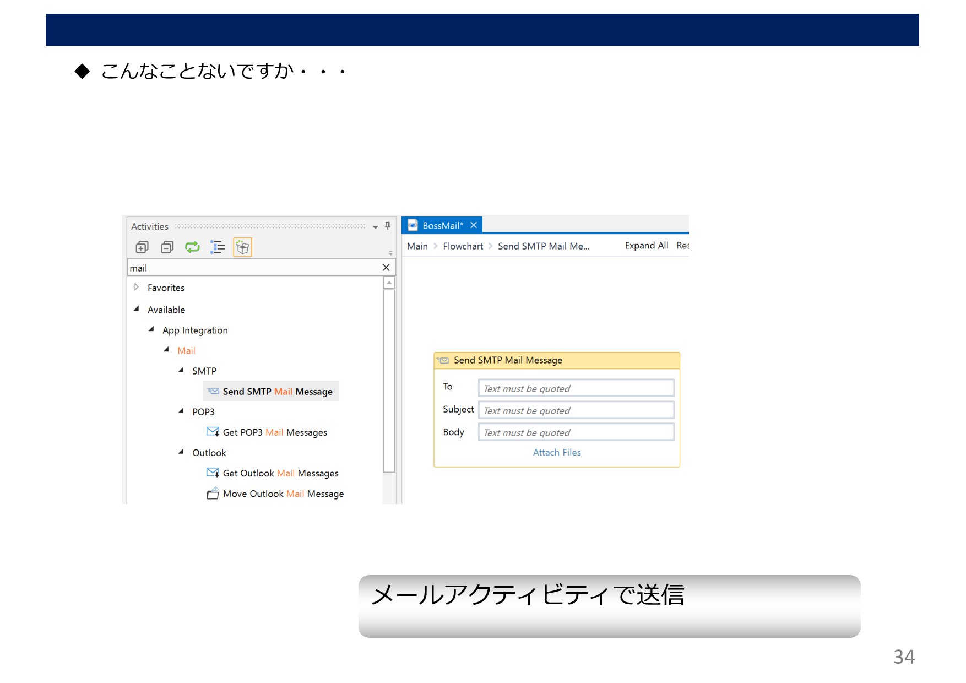966x683 pixels.
Task: Click the Activities list vertical scrollbar thumb
Action: [389, 381]
